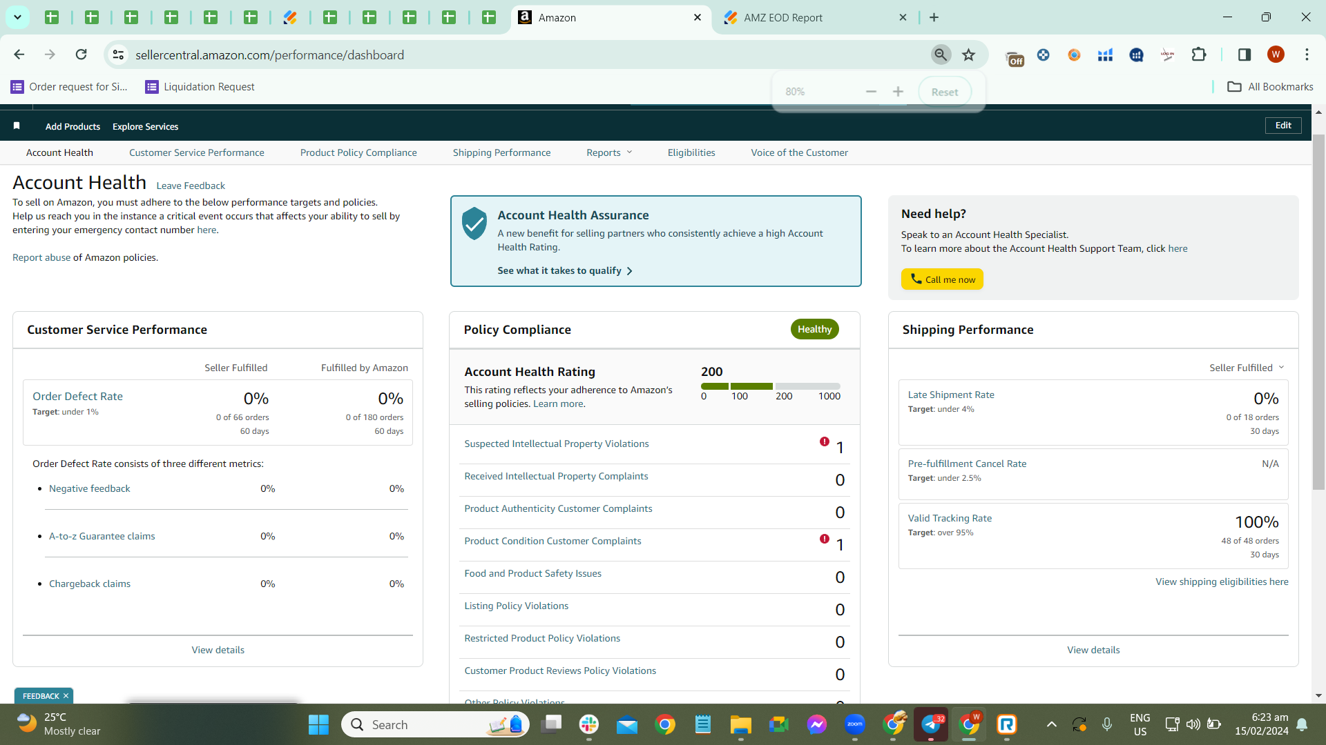Expand the Reports dropdown menu
Viewport: 1326px width, 745px height.
point(609,152)
